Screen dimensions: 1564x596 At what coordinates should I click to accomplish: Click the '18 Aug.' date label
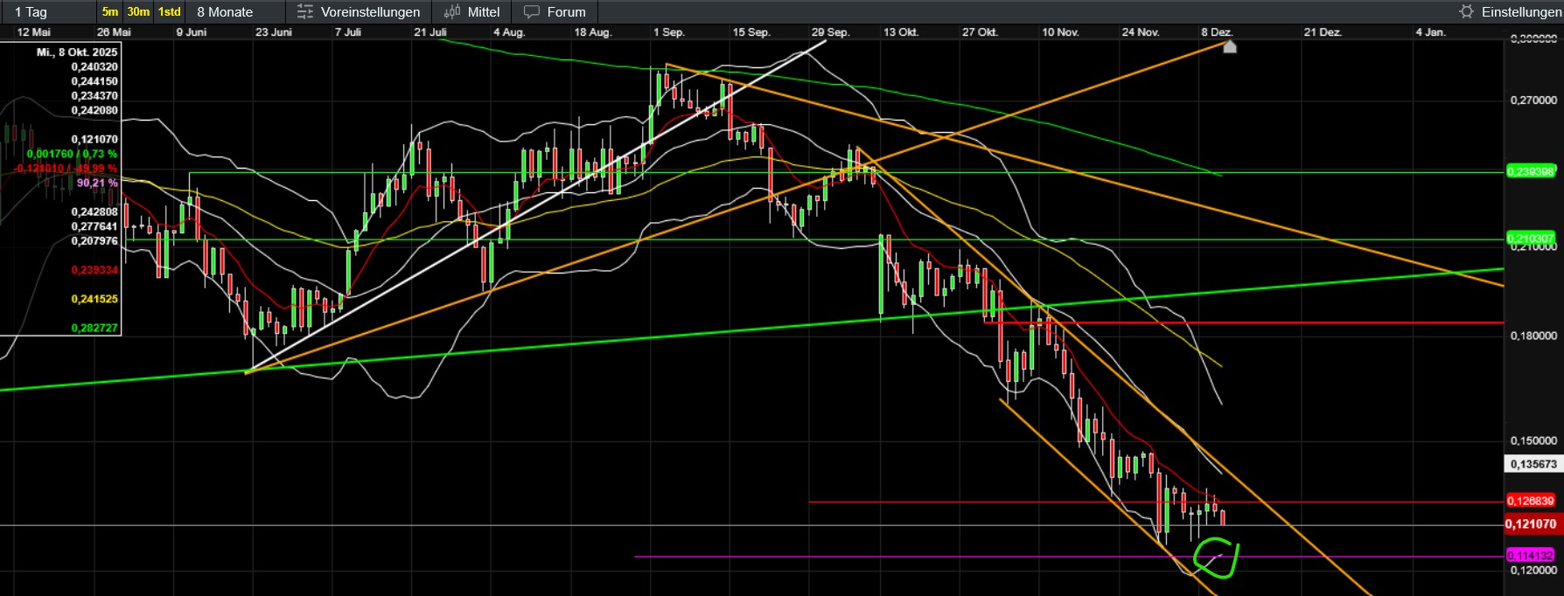tap(593, 32)
